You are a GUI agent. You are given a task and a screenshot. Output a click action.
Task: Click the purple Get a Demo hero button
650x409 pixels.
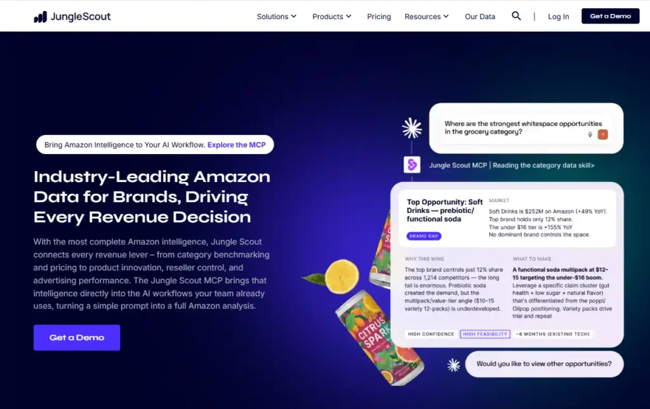click(77, 337)
